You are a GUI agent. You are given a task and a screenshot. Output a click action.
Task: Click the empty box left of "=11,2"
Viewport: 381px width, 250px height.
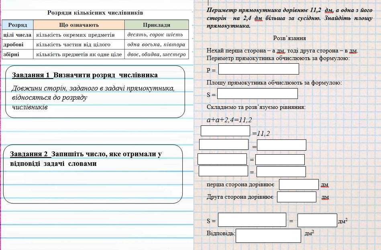225,131
